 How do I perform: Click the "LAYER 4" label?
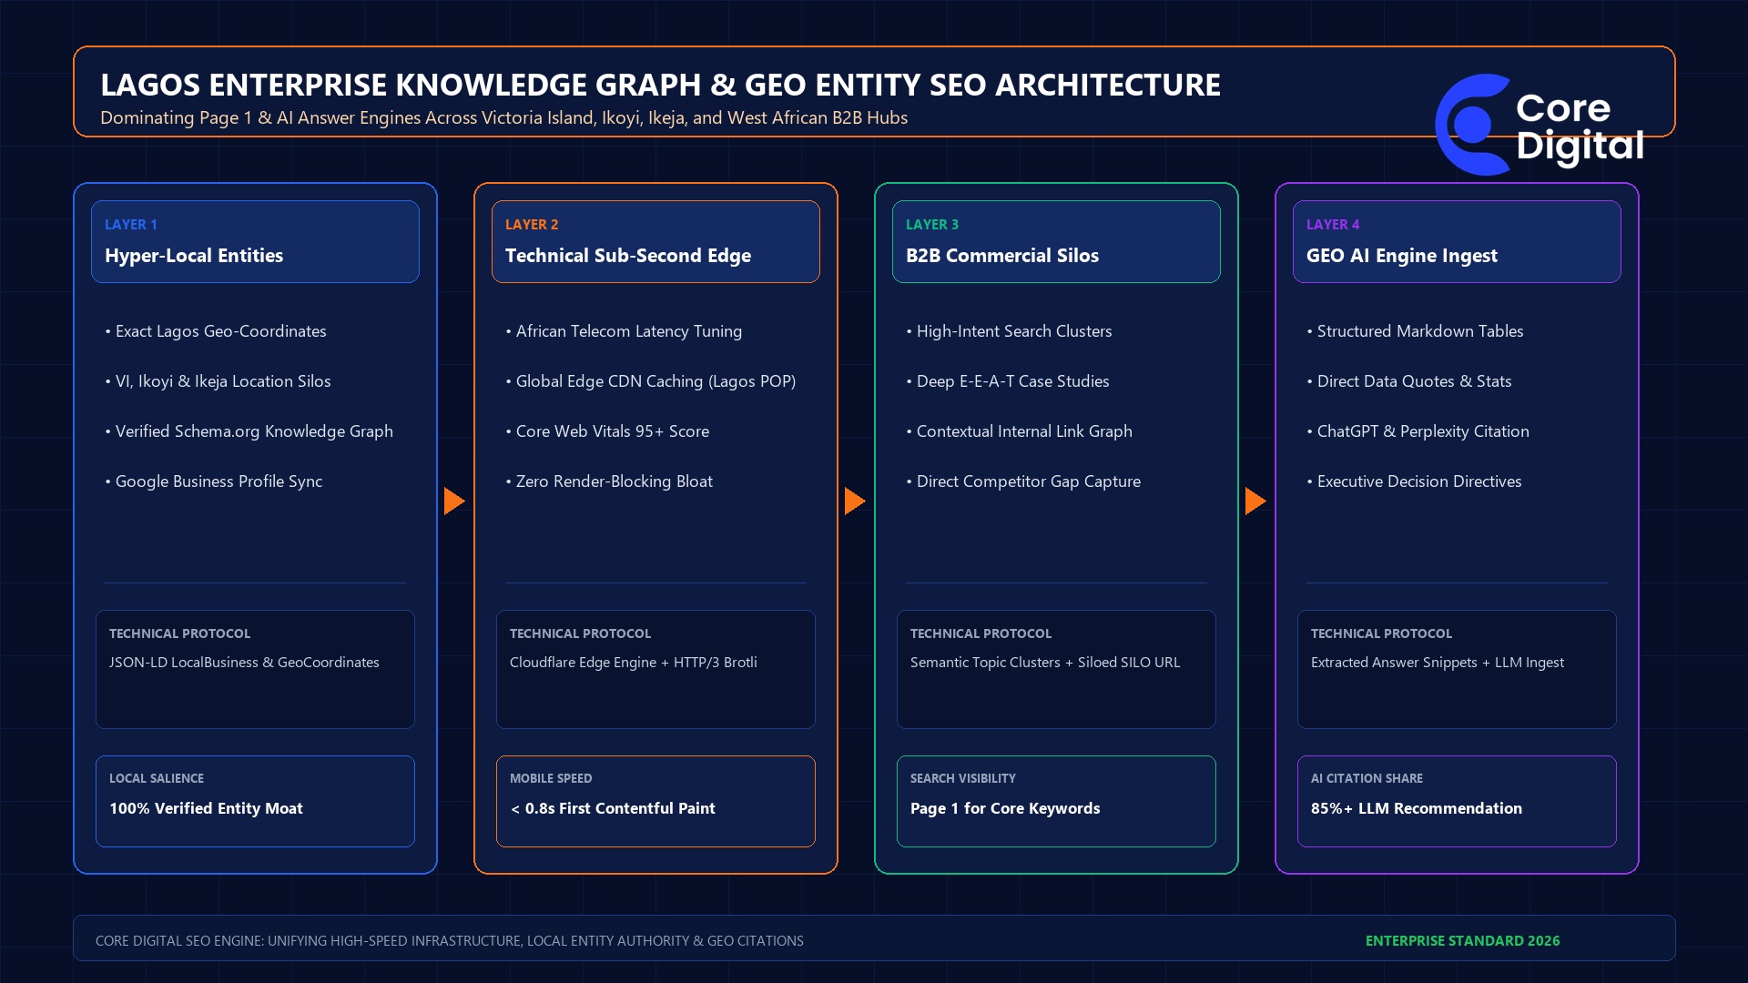point(1333,224)
